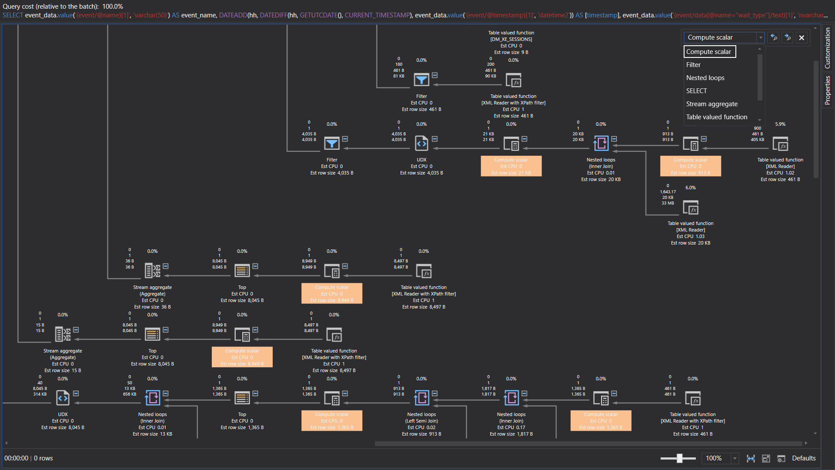
Task: Click the 100% zoom value field
Action: (x=716, y=458)
